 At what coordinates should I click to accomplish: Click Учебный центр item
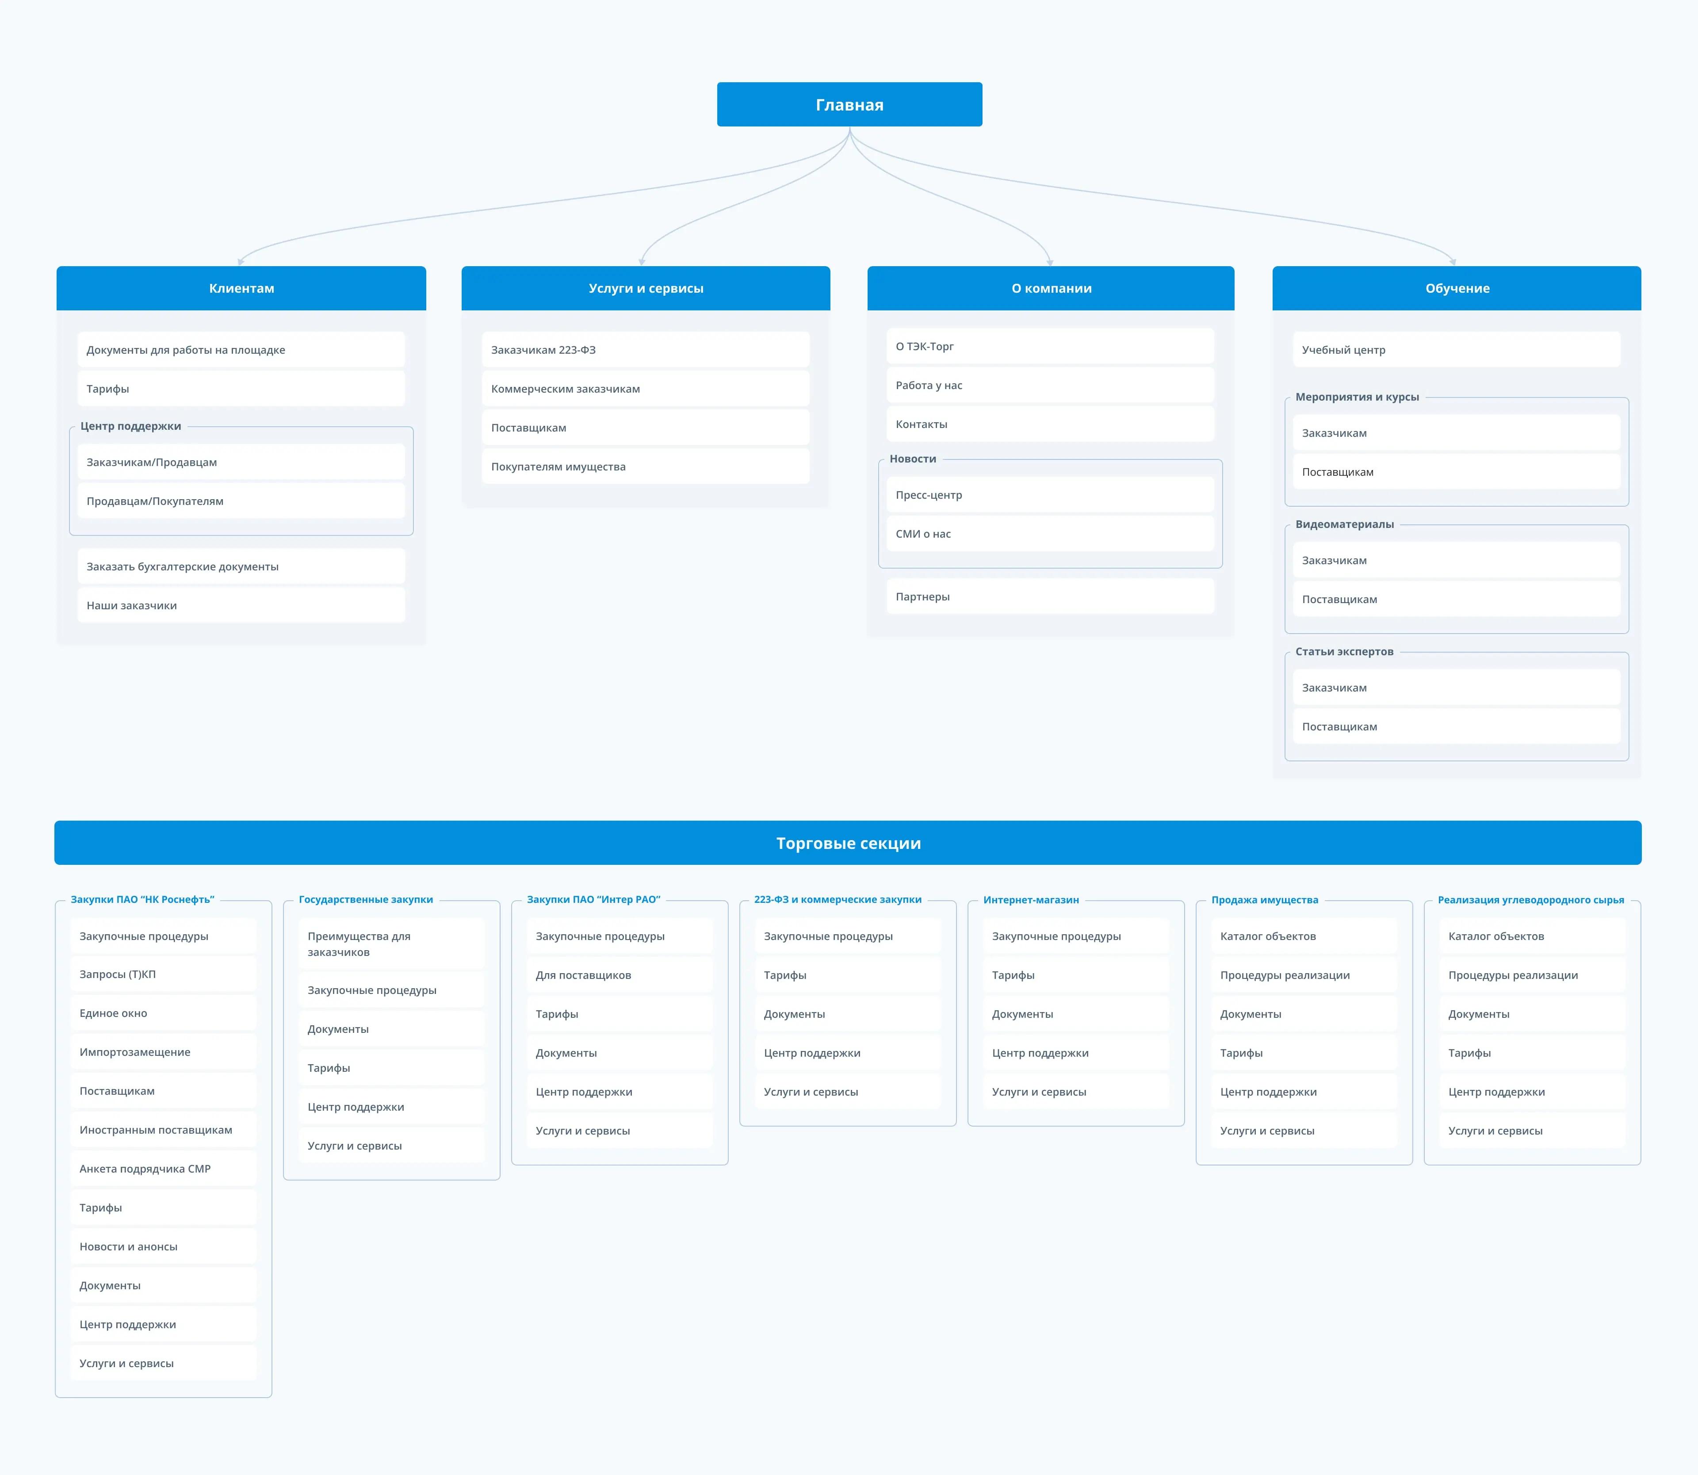pyautogui.click(x=1456, y=350)
